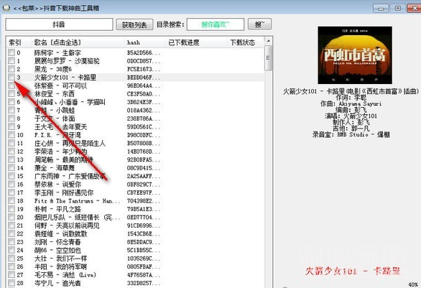Click the 索引 column header

pyautogui.click(x=19, y=42)
